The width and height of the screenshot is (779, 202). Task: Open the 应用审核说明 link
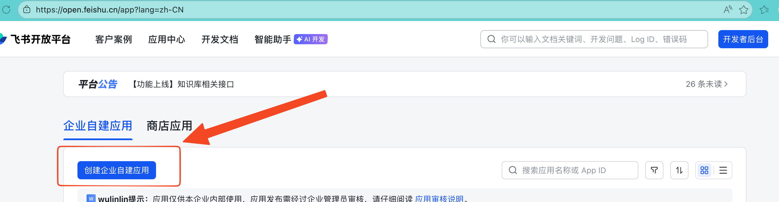(439, 198)
